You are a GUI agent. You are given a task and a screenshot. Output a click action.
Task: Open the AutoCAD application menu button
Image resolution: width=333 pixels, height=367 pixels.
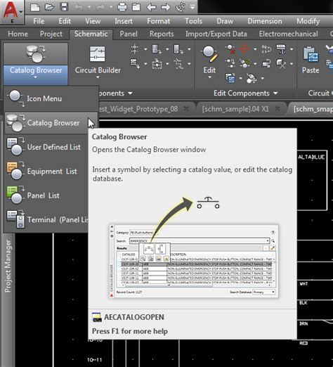(x=12, y=11)
